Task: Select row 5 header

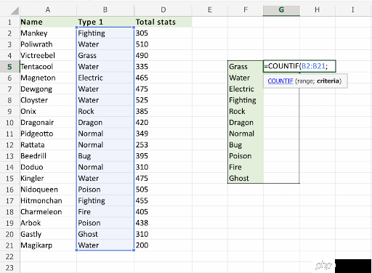Action: point(9,67)
